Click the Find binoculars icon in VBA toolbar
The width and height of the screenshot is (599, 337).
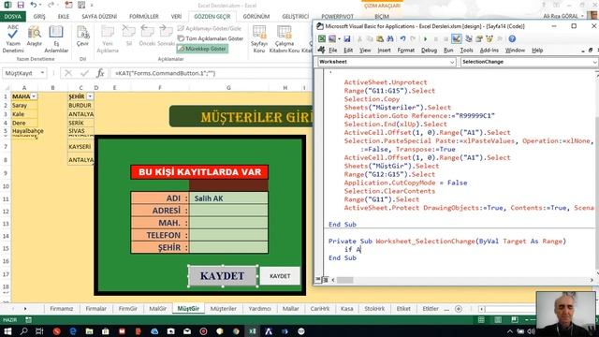coord(390,38)
